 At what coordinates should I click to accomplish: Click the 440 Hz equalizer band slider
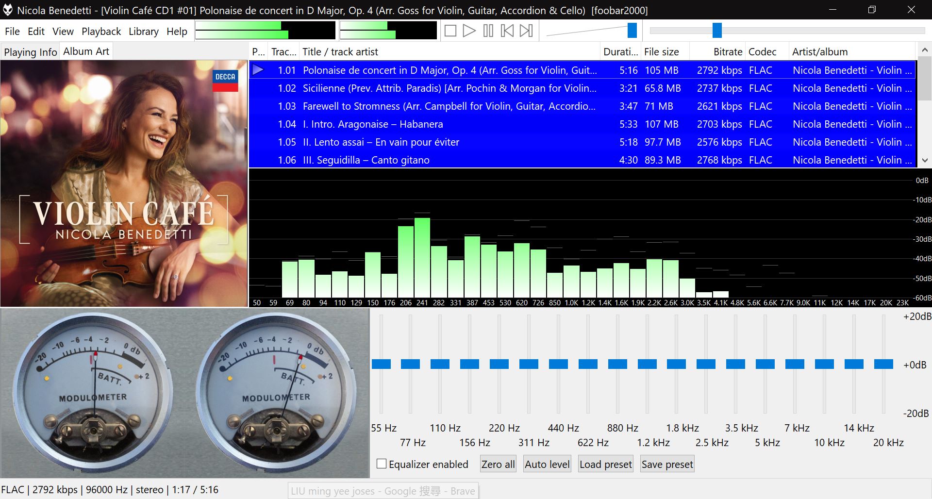(x=559, y=364)
